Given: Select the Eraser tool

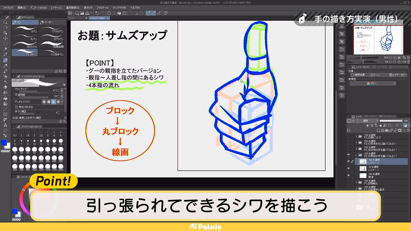Looking at the screenshot, I should [x=5, y=87].
